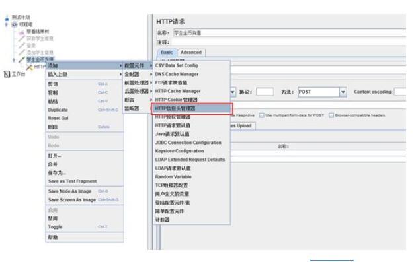Open the 方法 POST dropdown arrow
This screenshot has height=262, width=414.
[x=343, y=92]
